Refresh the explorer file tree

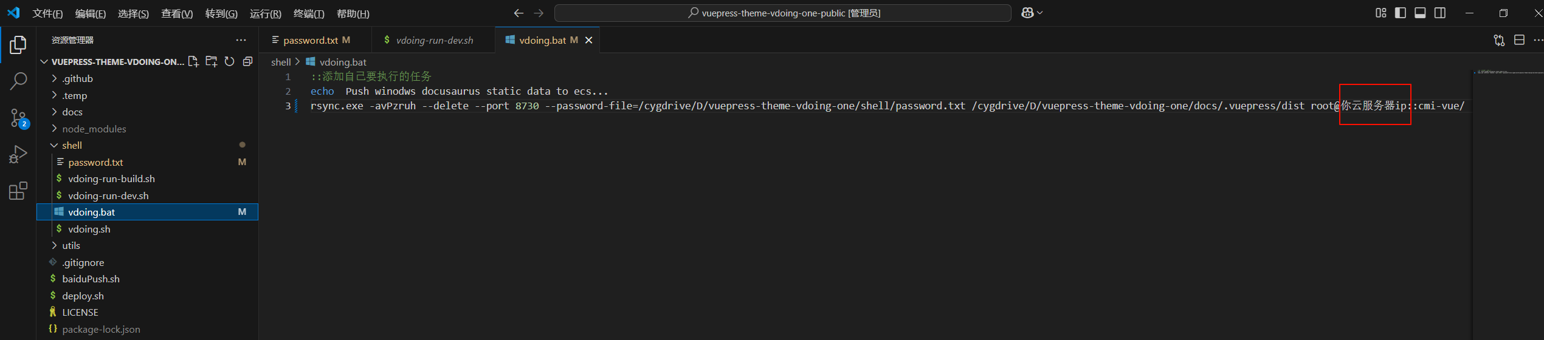[x=229, y=61]
